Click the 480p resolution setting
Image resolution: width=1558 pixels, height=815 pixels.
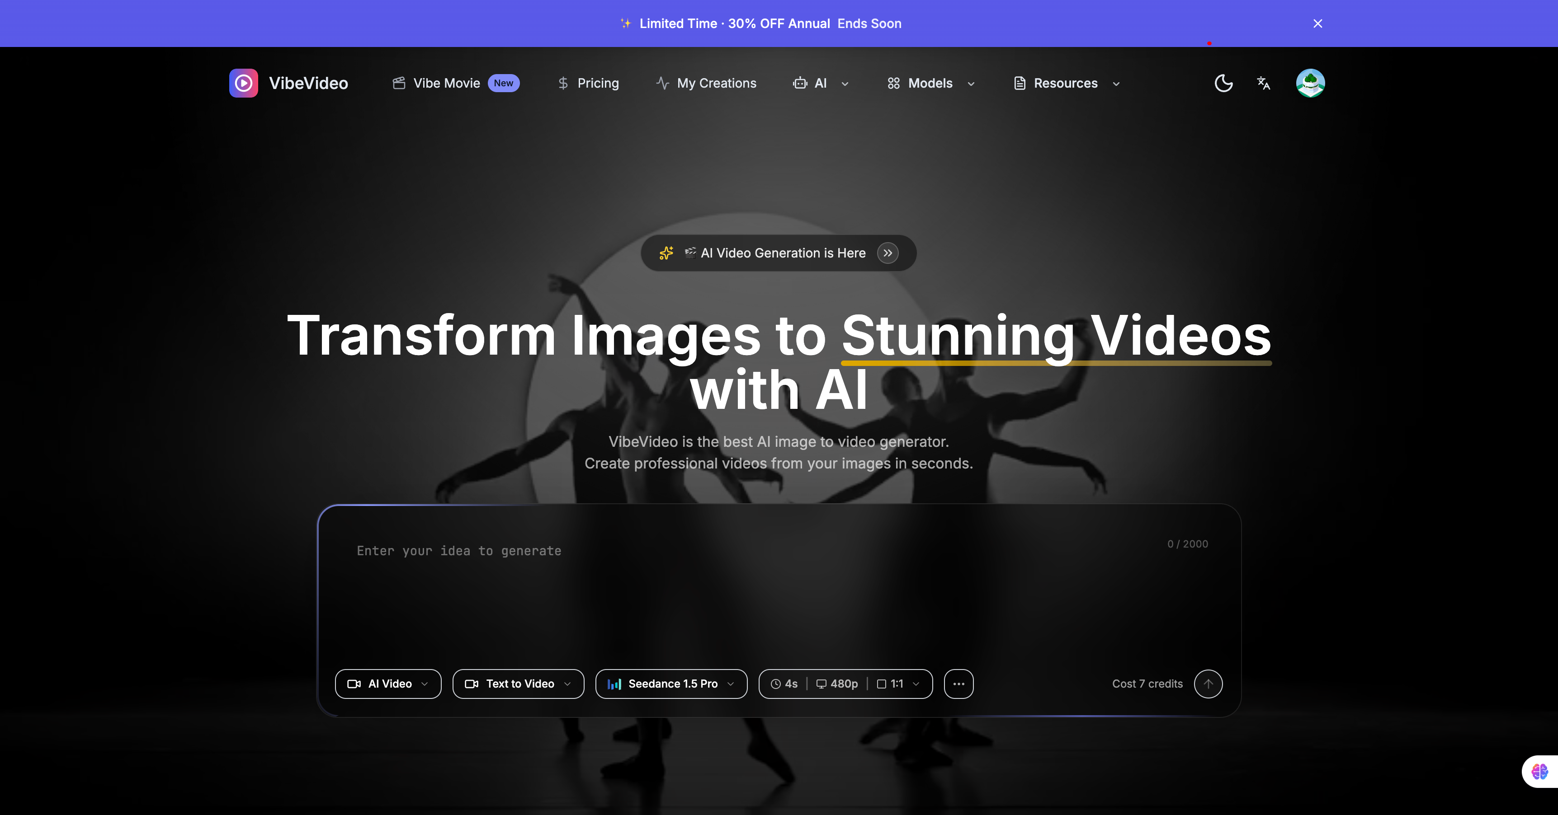837,684
